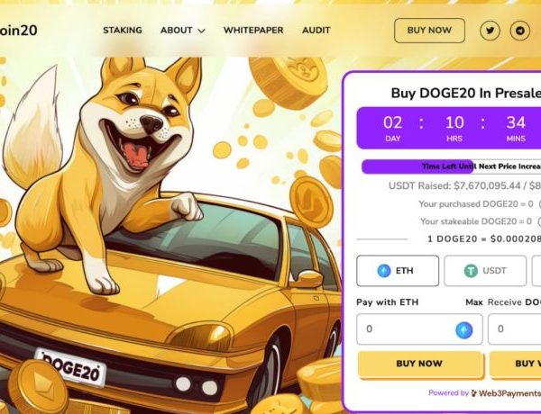
Task: Select USDT as payment currency
Action: 485,271
